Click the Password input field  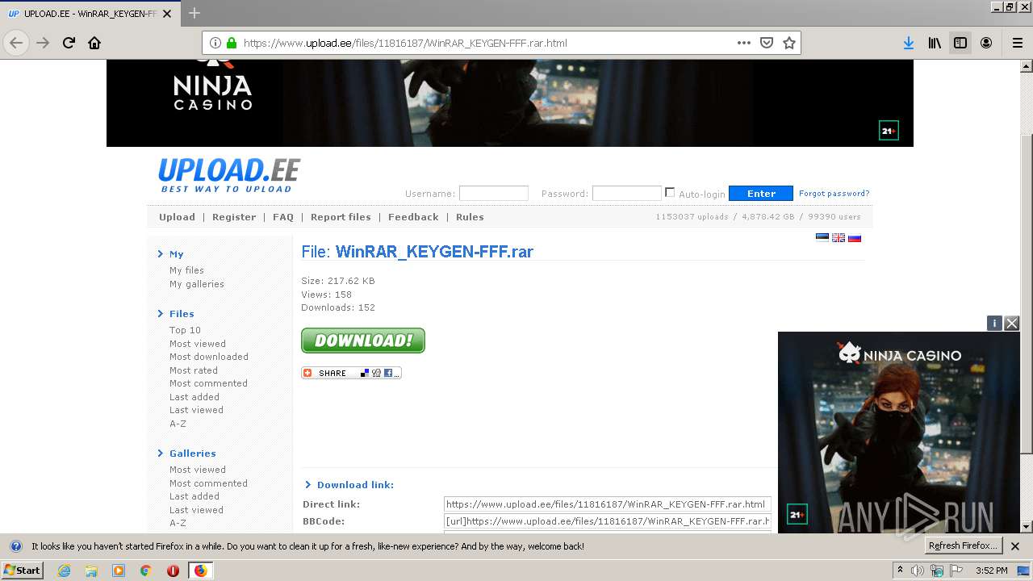point(627,193)
